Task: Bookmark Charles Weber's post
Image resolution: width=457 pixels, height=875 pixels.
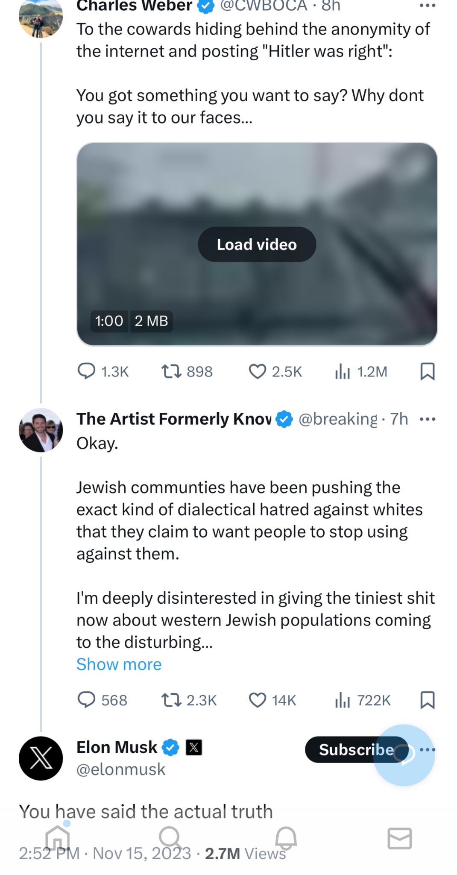Action: point(428,371)
